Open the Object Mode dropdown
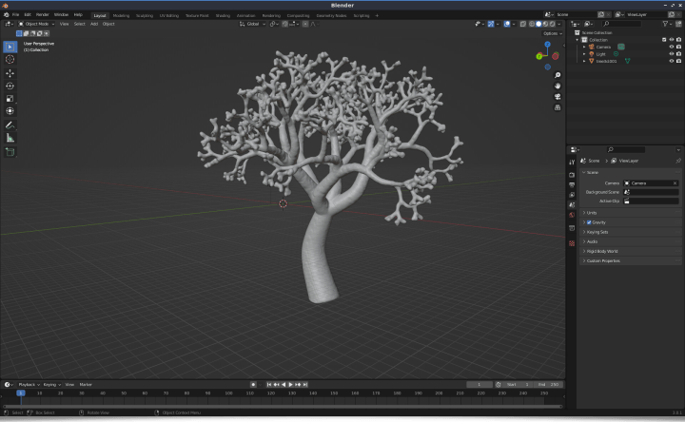Image resolution: width=685 pixels, height=422 pixels. 36,24
